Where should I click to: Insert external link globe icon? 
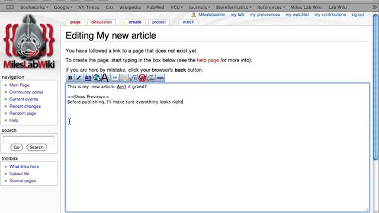[97, 78]
